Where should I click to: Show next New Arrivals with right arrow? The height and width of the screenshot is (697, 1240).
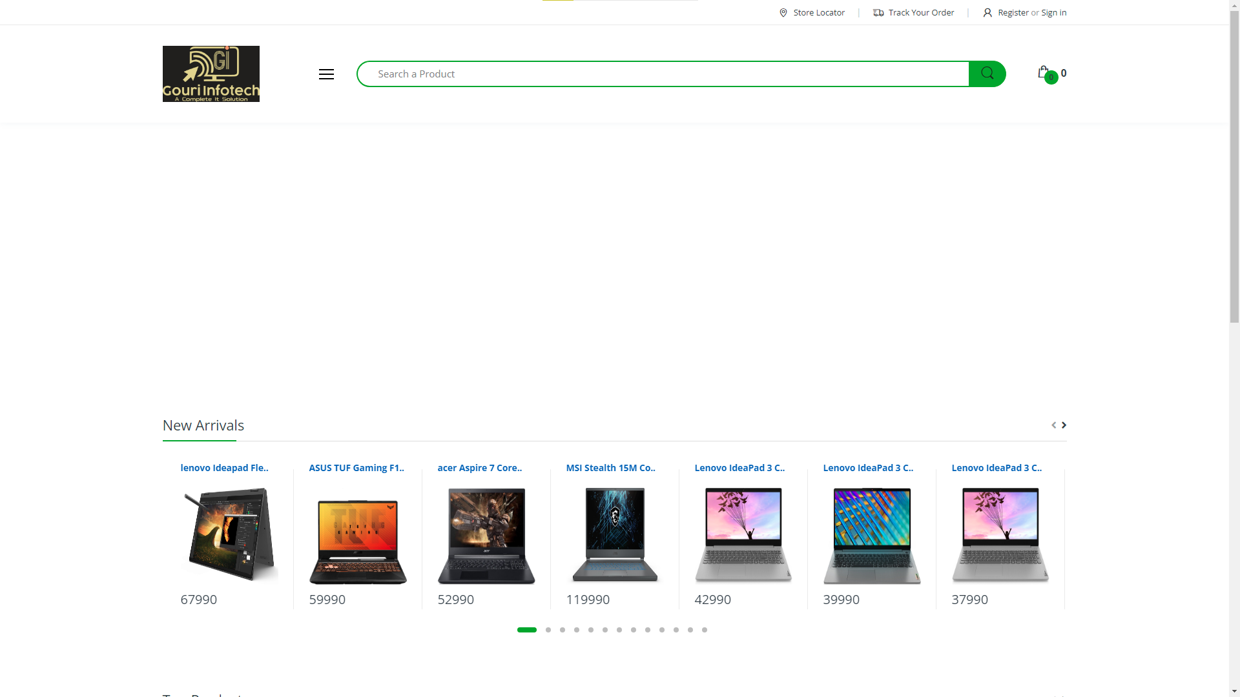pyautogui.click(x=1064, y=425)
